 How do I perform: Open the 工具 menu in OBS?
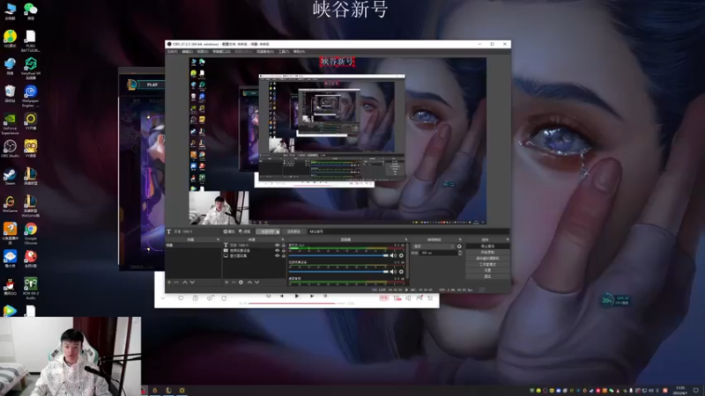pos(284,52)
